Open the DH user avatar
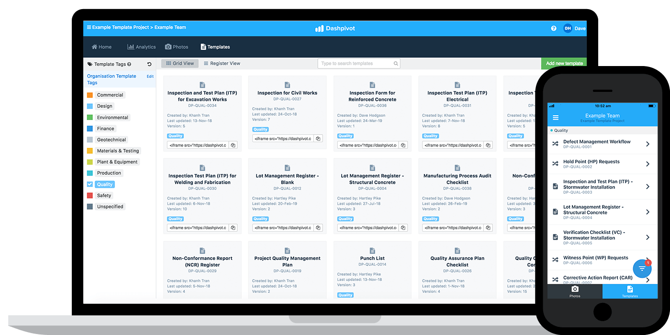This screenshot has height=335, width=670. 568,28
